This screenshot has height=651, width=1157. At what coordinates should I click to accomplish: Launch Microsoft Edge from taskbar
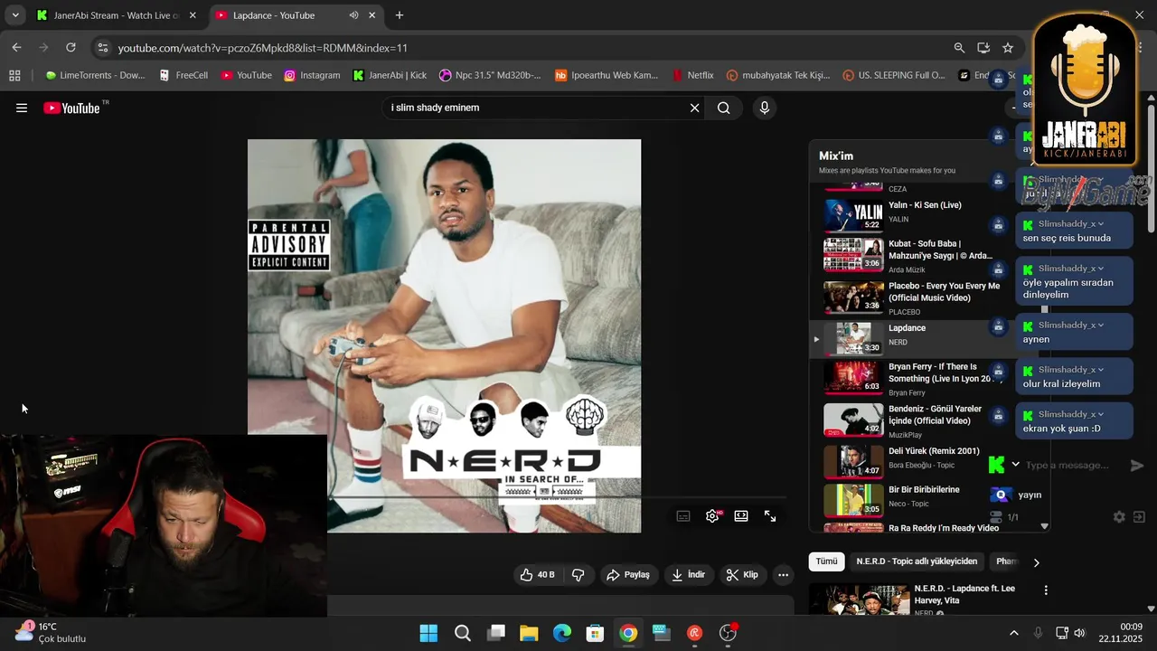click(x=562, y=633)
